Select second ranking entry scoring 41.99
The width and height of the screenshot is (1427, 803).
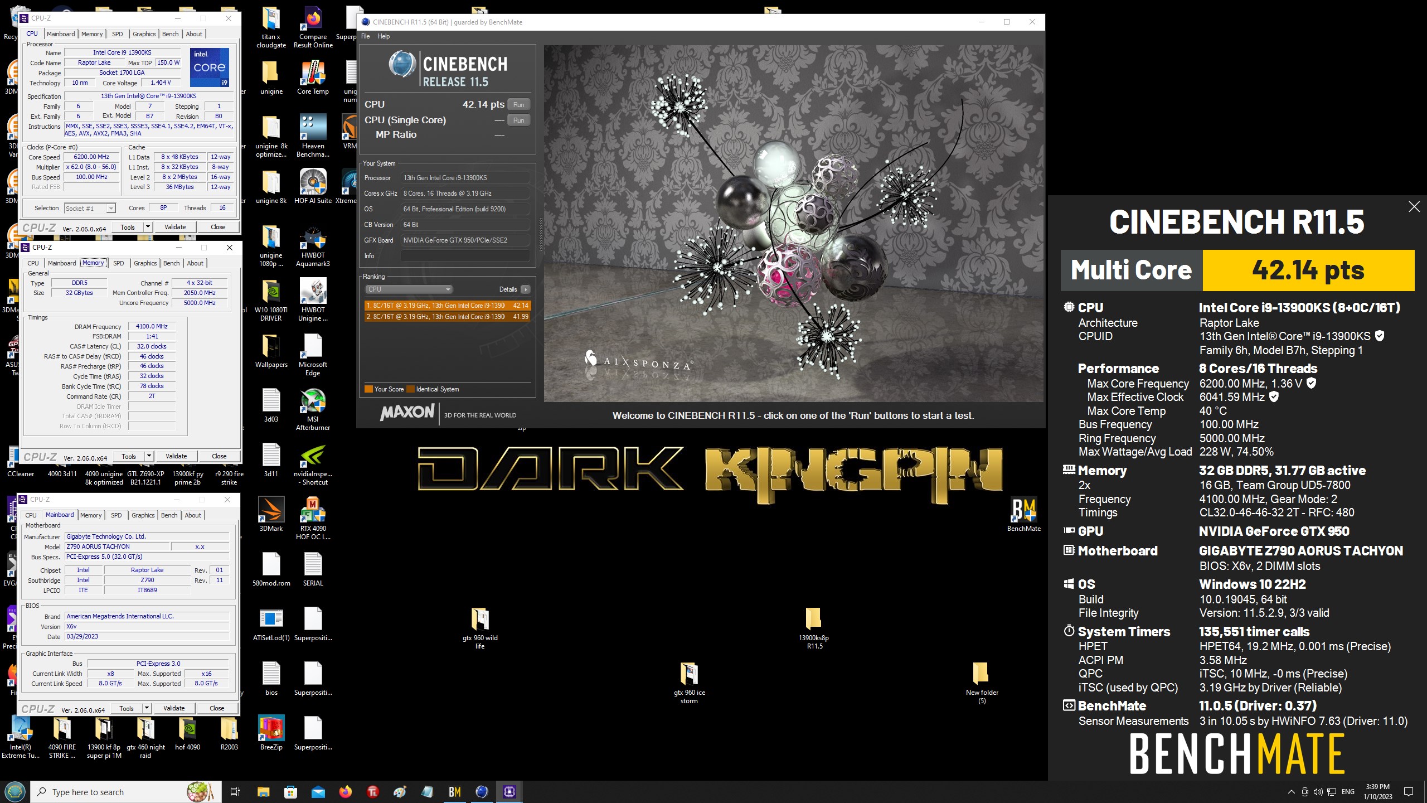point(448,317)
